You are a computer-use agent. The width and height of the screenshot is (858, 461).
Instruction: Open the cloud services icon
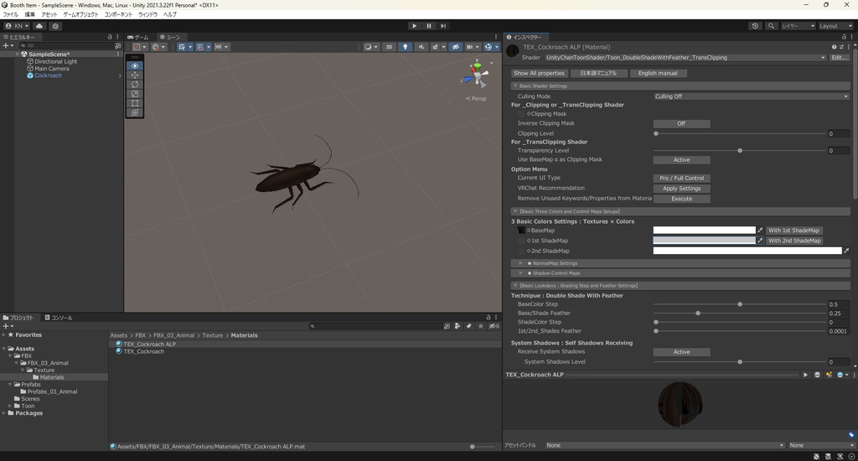click(39, 26)
